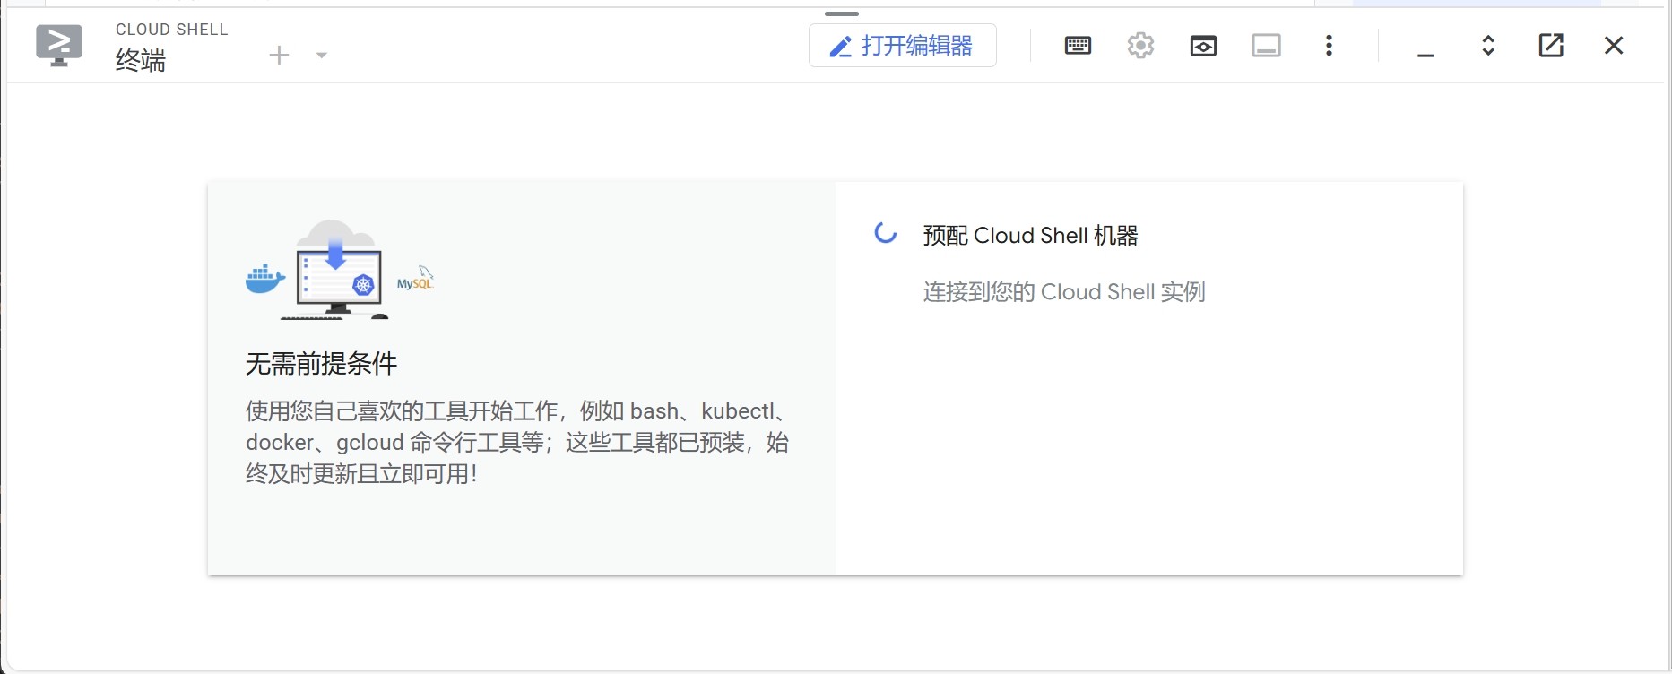The image size is (1672, 674).
Task: Close the Cloud Shell panel
Action: (x=1614, y=46)
